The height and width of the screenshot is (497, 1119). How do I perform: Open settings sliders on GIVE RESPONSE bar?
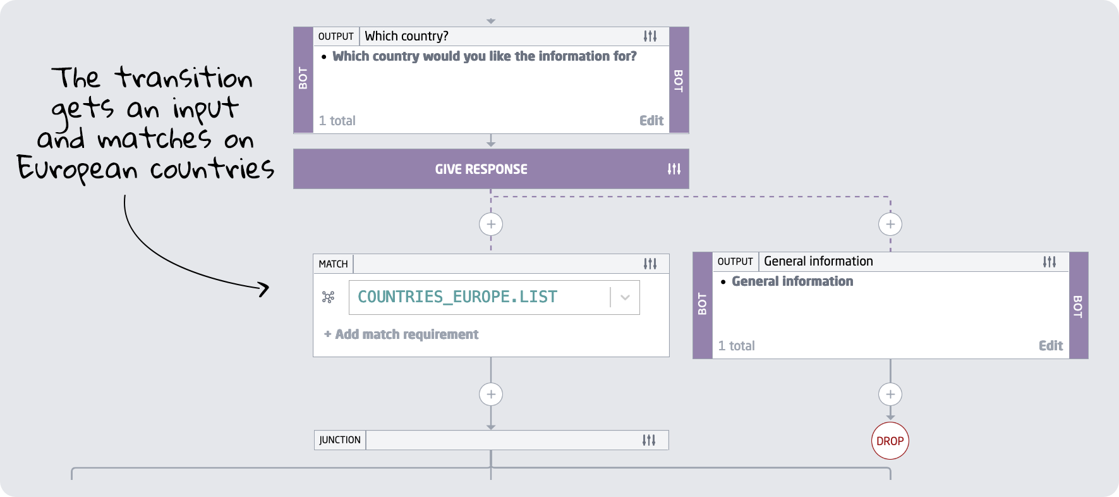coord(674,169)
